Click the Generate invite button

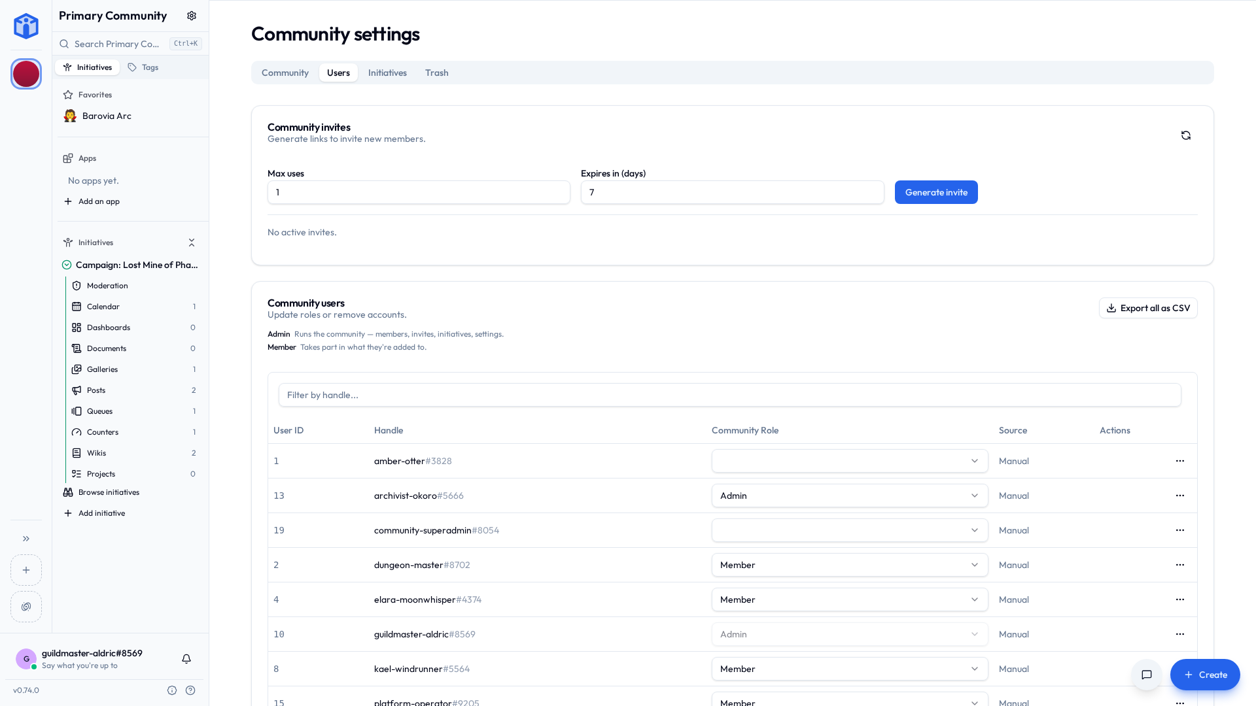pyautogui.click(x=936, y=192)
